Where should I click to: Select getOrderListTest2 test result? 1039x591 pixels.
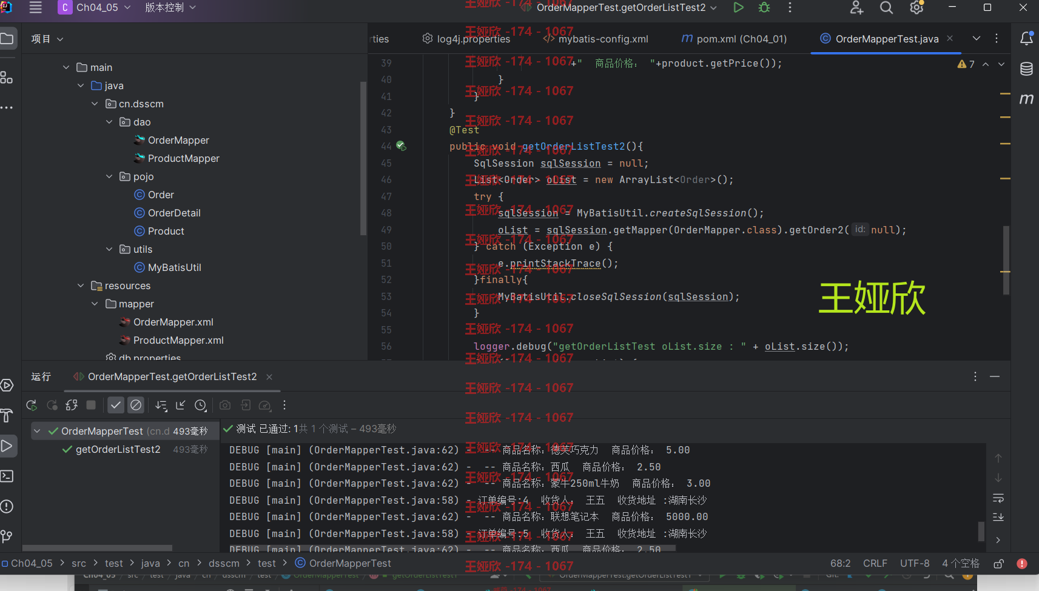click(x=118, y=449)
